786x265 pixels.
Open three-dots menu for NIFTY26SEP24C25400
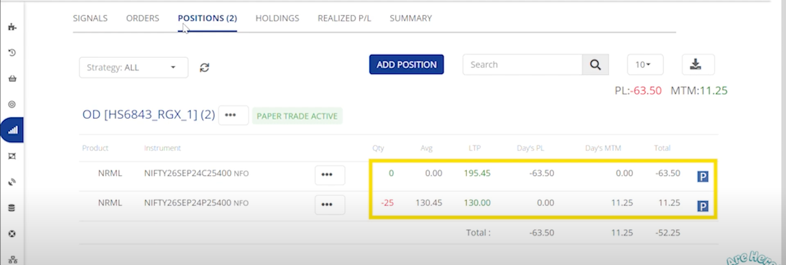click(330, 175)
